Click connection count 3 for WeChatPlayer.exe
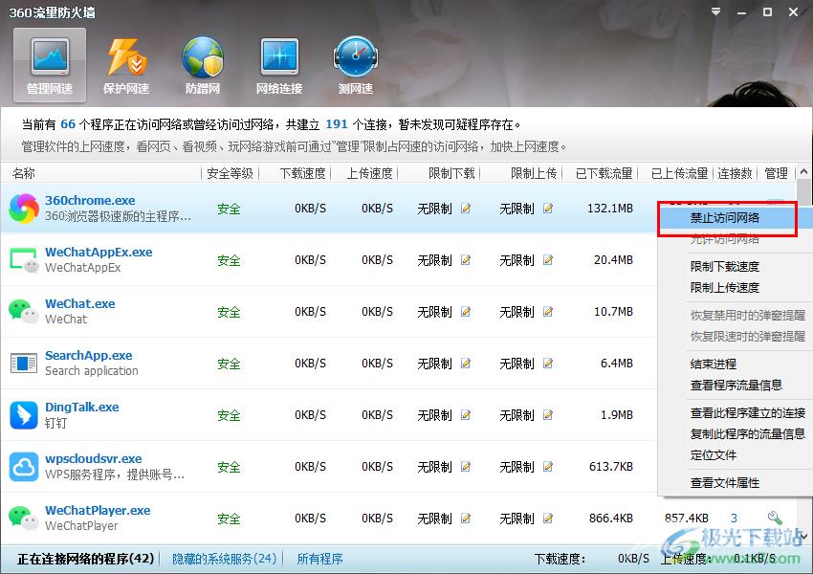The image size is (813, 574). tap(734, 518)
